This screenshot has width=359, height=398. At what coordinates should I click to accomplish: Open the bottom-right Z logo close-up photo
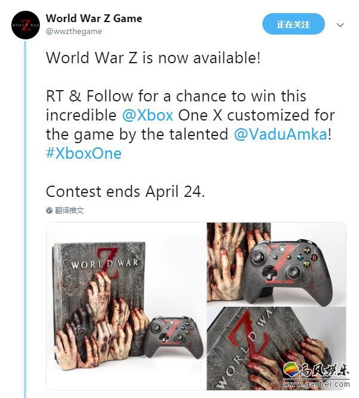[x=276, y=348]
